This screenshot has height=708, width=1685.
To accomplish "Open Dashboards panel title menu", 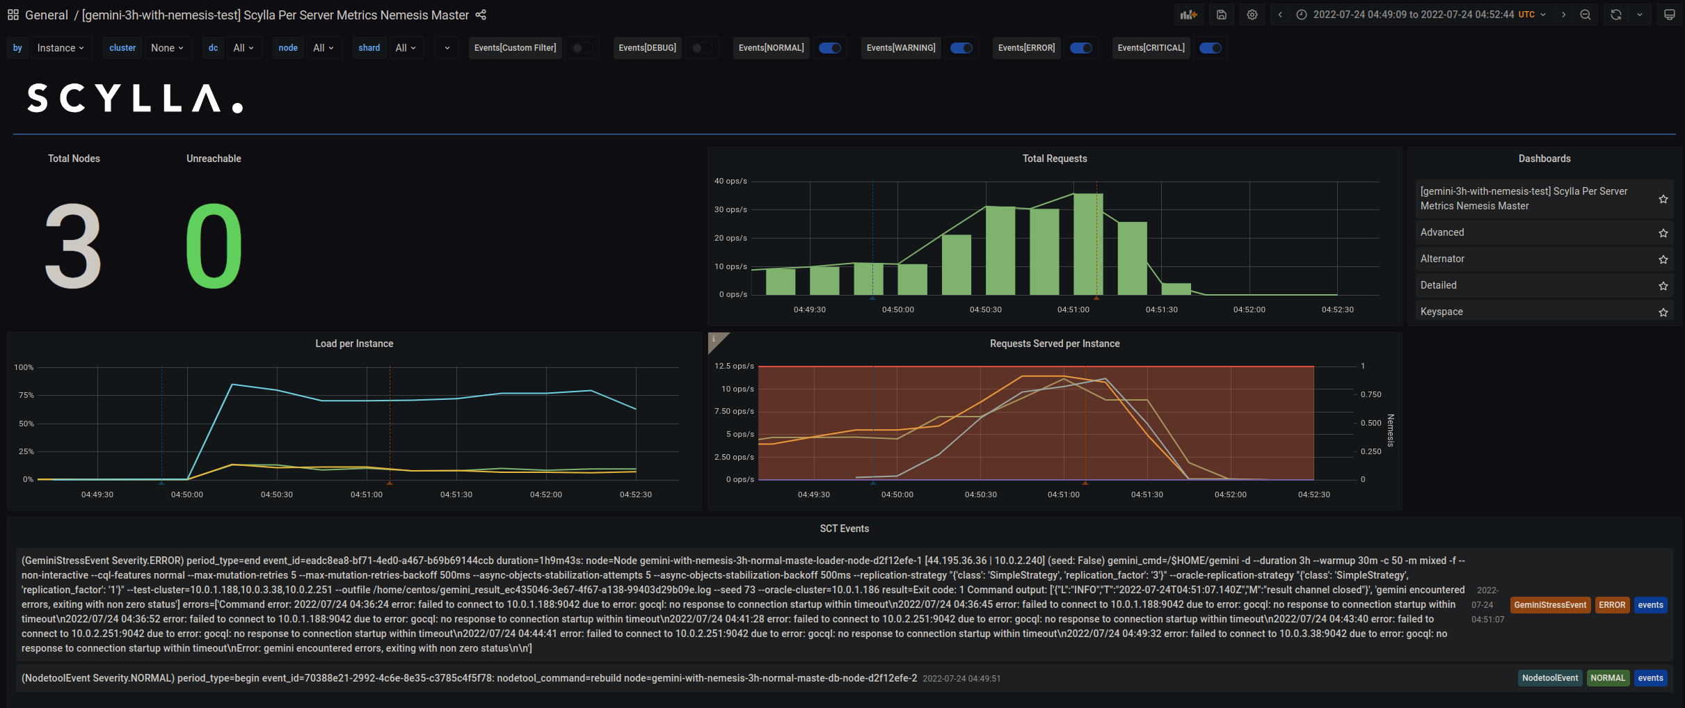I will click(1544, 159).
